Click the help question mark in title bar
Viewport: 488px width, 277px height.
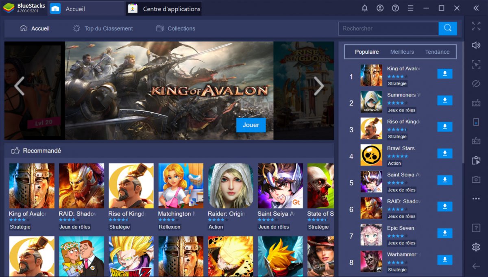coord(395,8)
